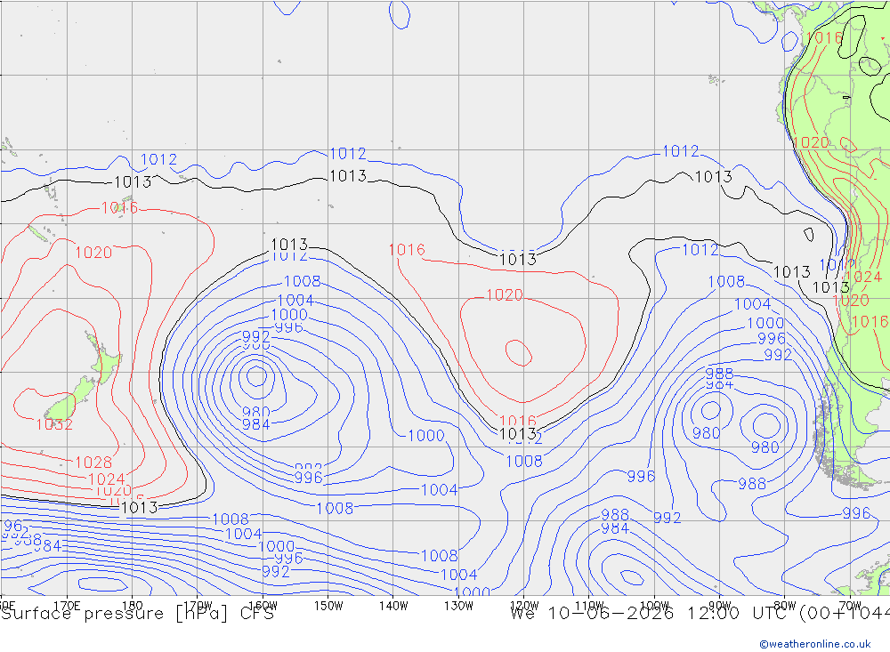Click the red 1028 isobar label
The height and width of the screenshot is (652, 890).
(x=93, y=463)
